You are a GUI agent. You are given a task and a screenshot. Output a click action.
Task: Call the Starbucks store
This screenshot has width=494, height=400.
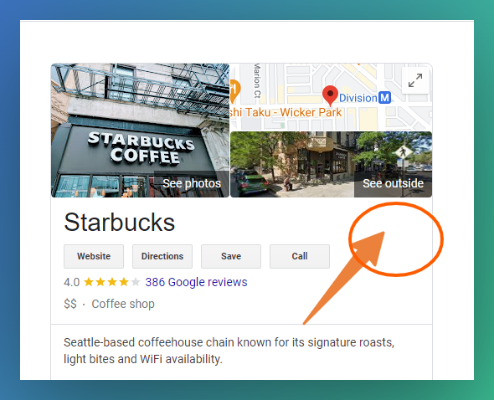(x=300, y=256)
